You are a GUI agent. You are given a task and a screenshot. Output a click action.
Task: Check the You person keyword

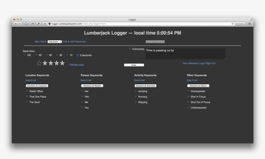[x=82, y=108]
